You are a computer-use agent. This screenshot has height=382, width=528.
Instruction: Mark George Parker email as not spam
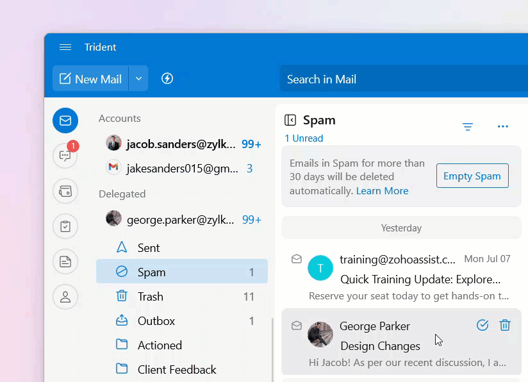click(x=483, y=325)
